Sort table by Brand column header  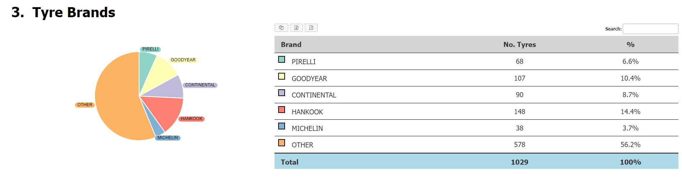pos(291,44)
